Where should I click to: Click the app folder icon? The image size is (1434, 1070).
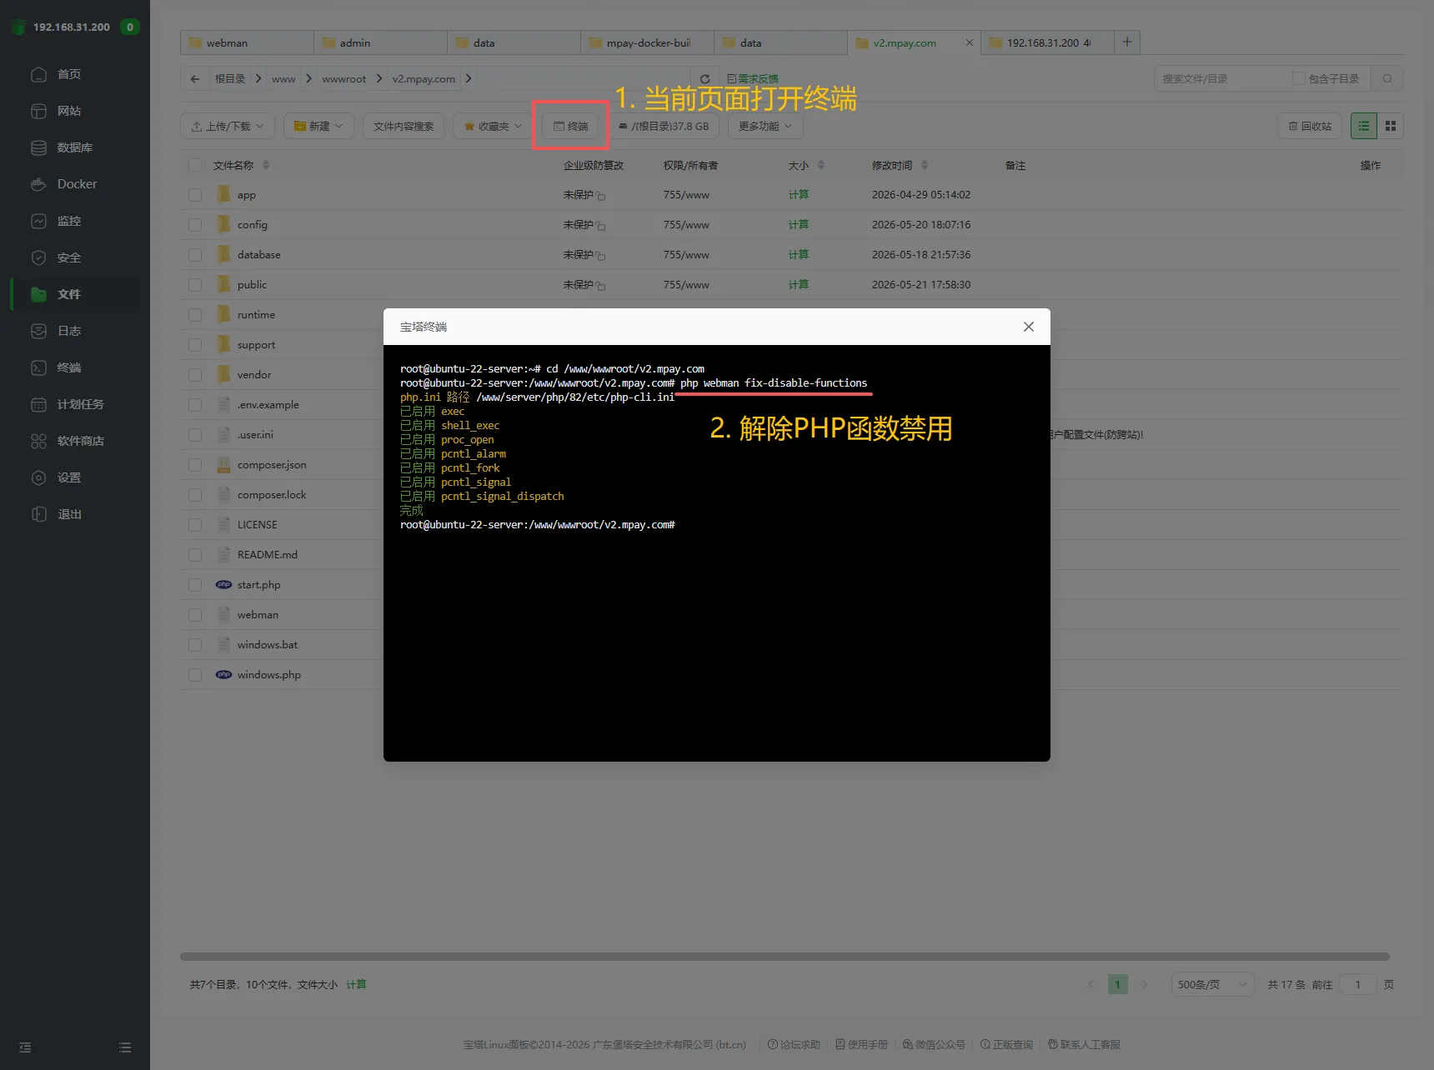pos(223,194)
